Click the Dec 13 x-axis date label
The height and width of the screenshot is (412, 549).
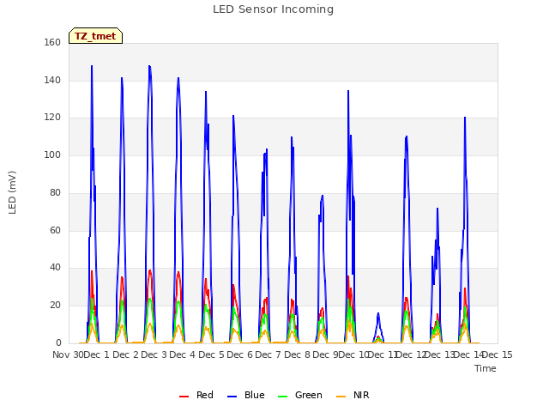click(x=440, y=354)
